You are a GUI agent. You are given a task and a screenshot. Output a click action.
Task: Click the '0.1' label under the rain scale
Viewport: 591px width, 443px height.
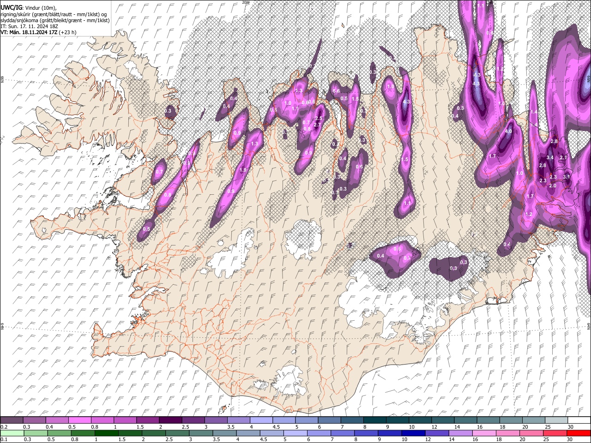click(4, 439)
